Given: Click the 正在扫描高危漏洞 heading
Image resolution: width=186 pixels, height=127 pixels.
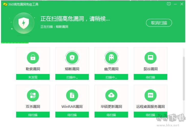Looking at the screenshot, I should pos(75,19).
